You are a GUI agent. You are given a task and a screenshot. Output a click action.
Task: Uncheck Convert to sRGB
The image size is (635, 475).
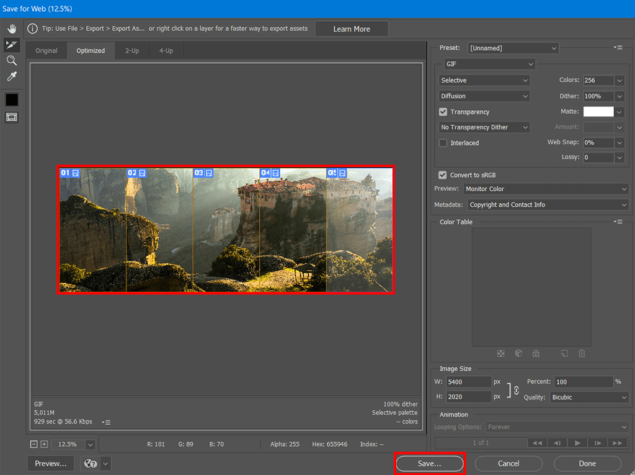[x=443, y=175]
